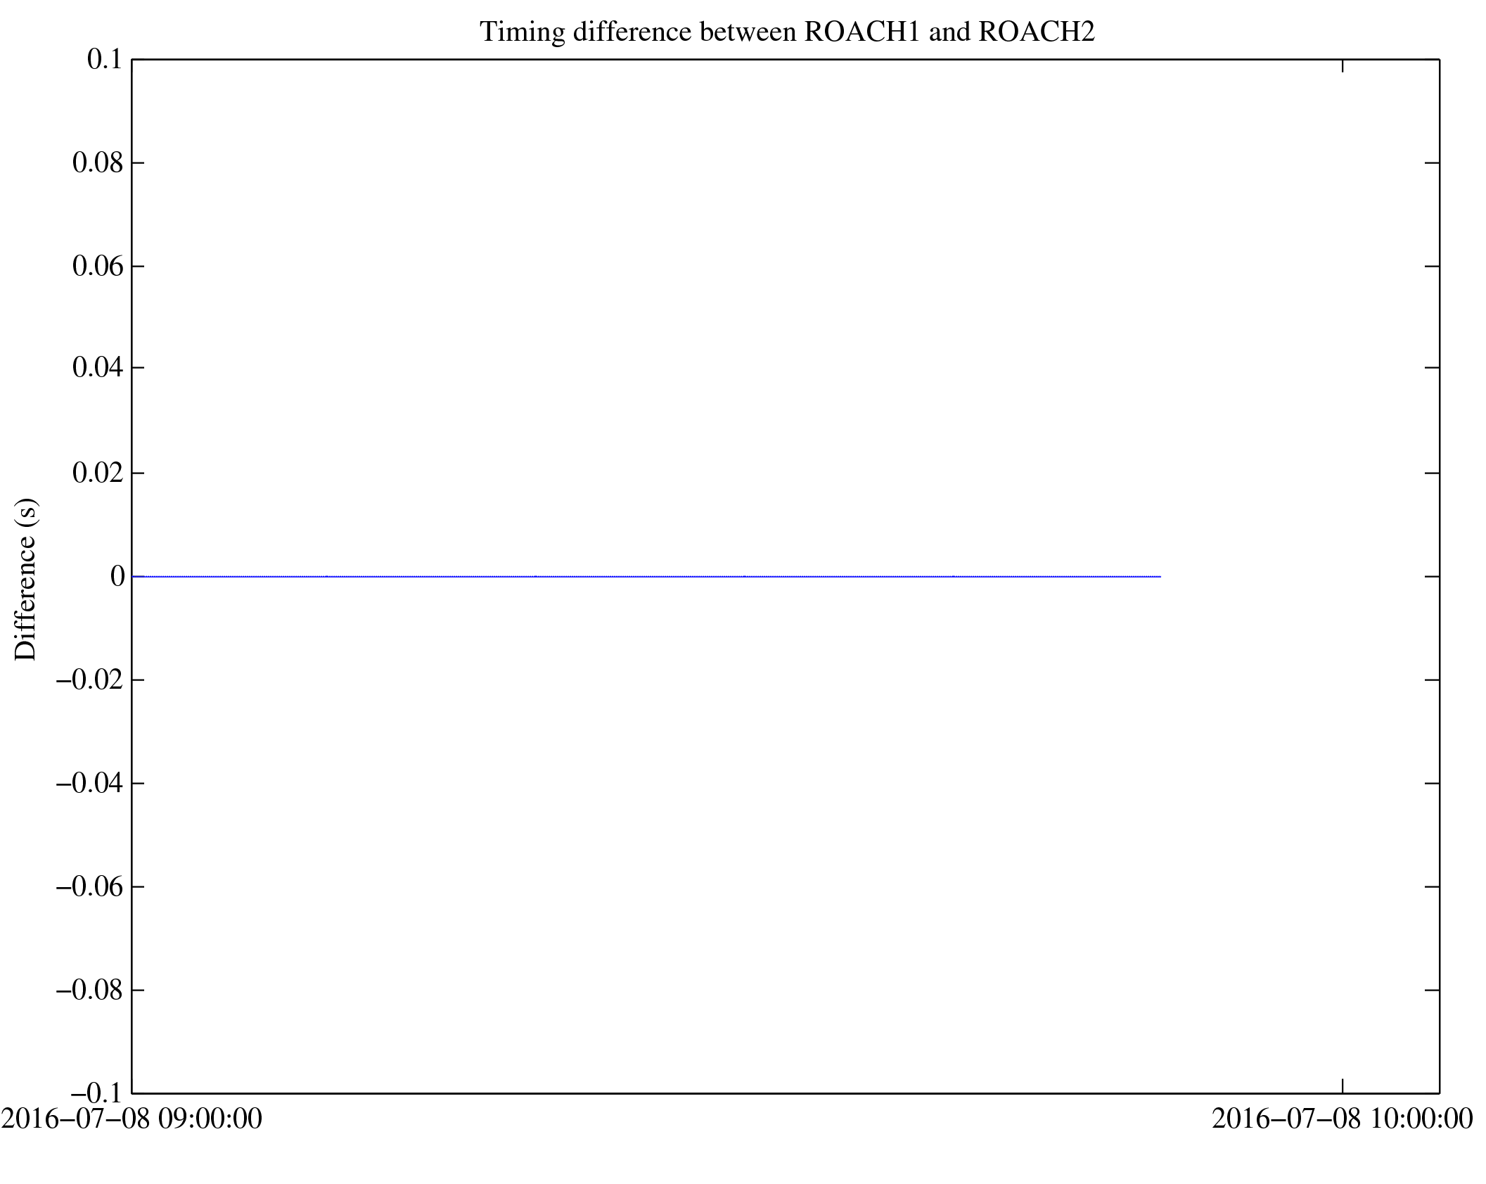
Task: Click the 0.02 y-axis tick label
Action: pyautogui.click(x=98, y=473)
